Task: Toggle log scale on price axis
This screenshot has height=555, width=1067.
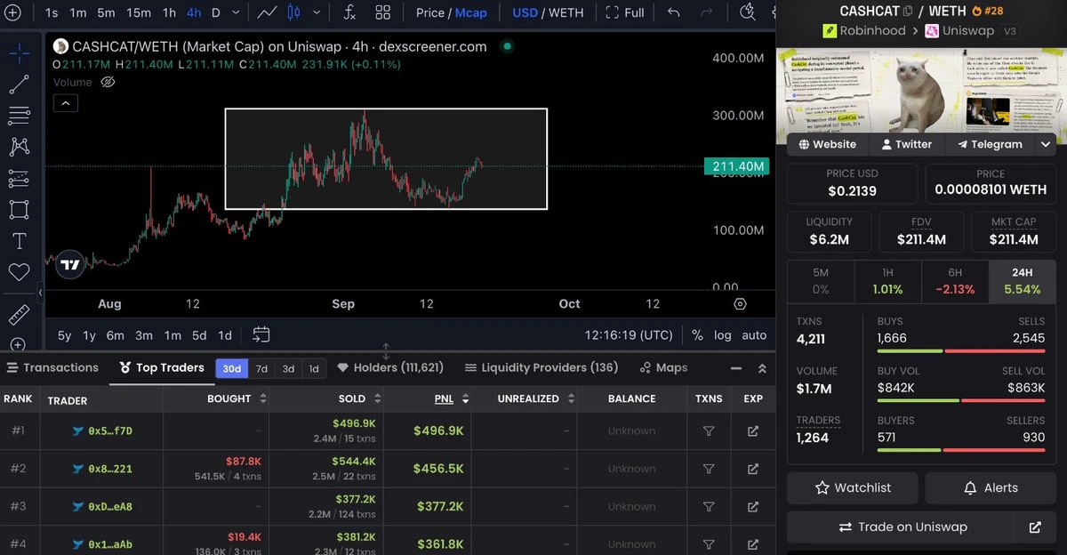Action: [x=722, y=335]
